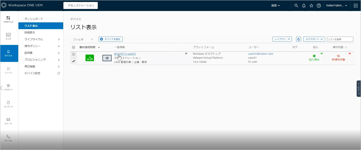The image size is (361, 150).
Task: Toggle the select-all header checkbox
Action: point(74,47)
